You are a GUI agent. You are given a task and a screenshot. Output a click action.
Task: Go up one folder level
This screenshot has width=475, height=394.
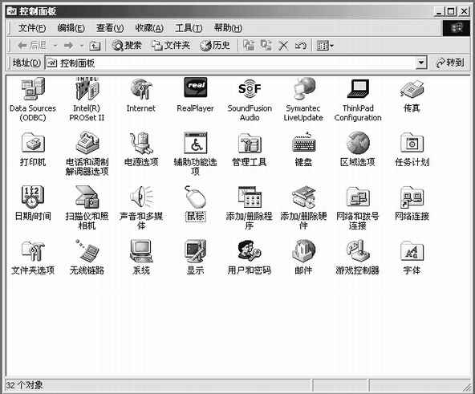tap(95, 46)
